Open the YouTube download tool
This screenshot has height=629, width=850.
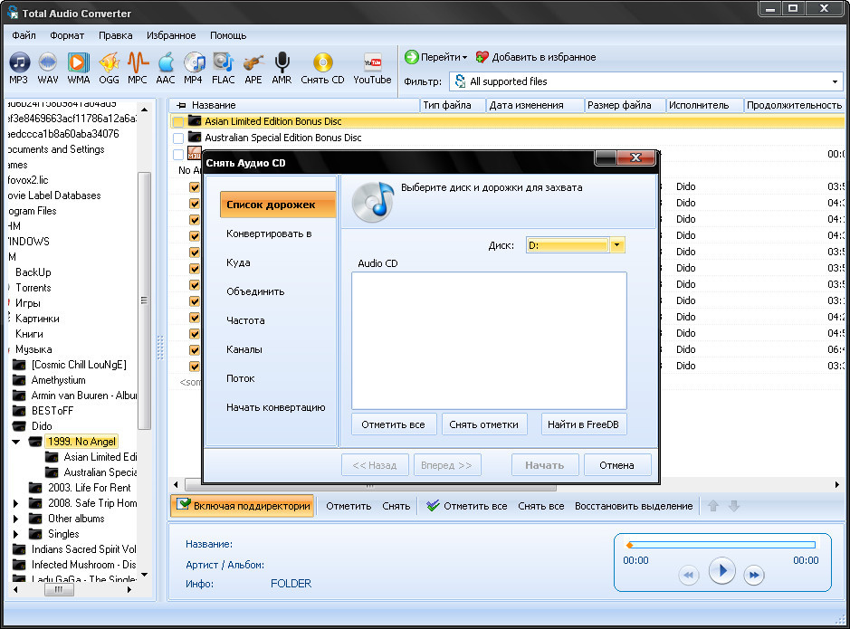pos(372,62)
